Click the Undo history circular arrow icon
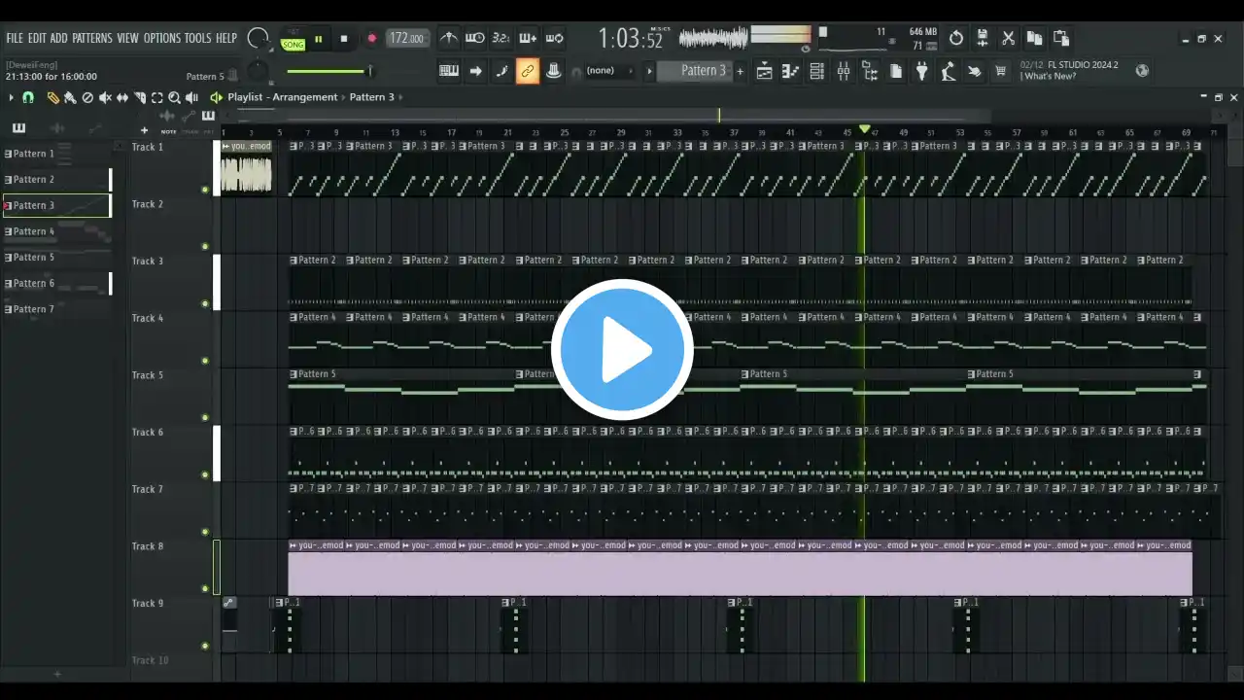The image size is (1244, 700). click(956, 38)
